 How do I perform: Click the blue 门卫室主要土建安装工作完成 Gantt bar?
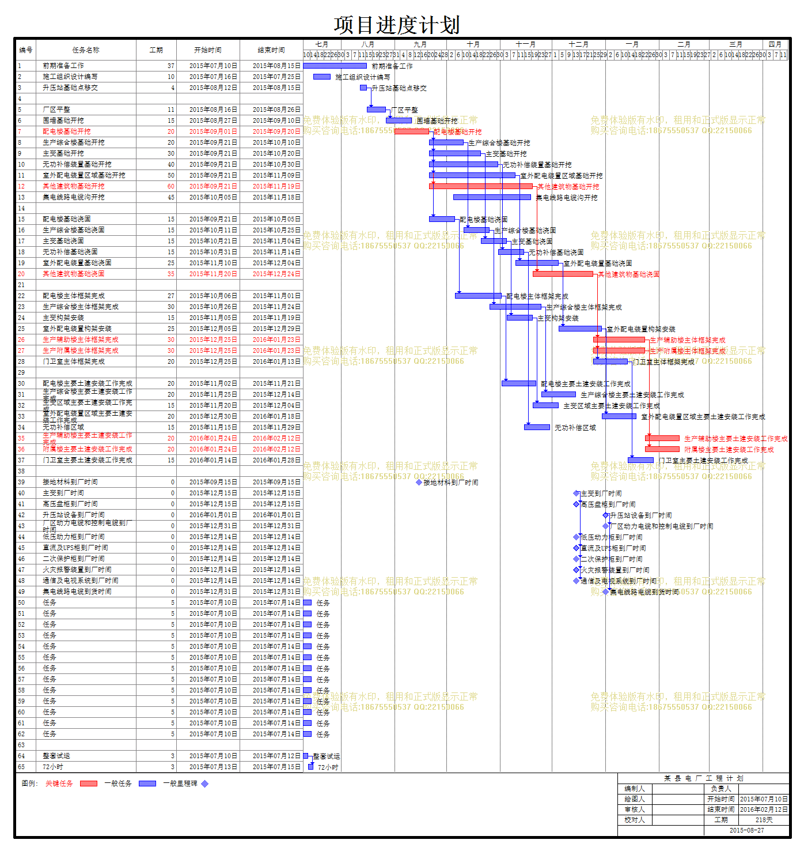click(641, 460)
